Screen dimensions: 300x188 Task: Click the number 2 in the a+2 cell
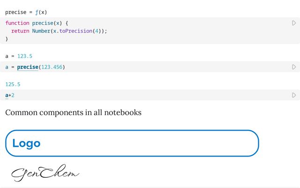[13, 95]
